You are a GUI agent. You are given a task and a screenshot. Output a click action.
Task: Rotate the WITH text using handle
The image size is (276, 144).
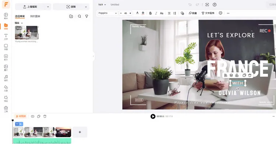(238, 89)
